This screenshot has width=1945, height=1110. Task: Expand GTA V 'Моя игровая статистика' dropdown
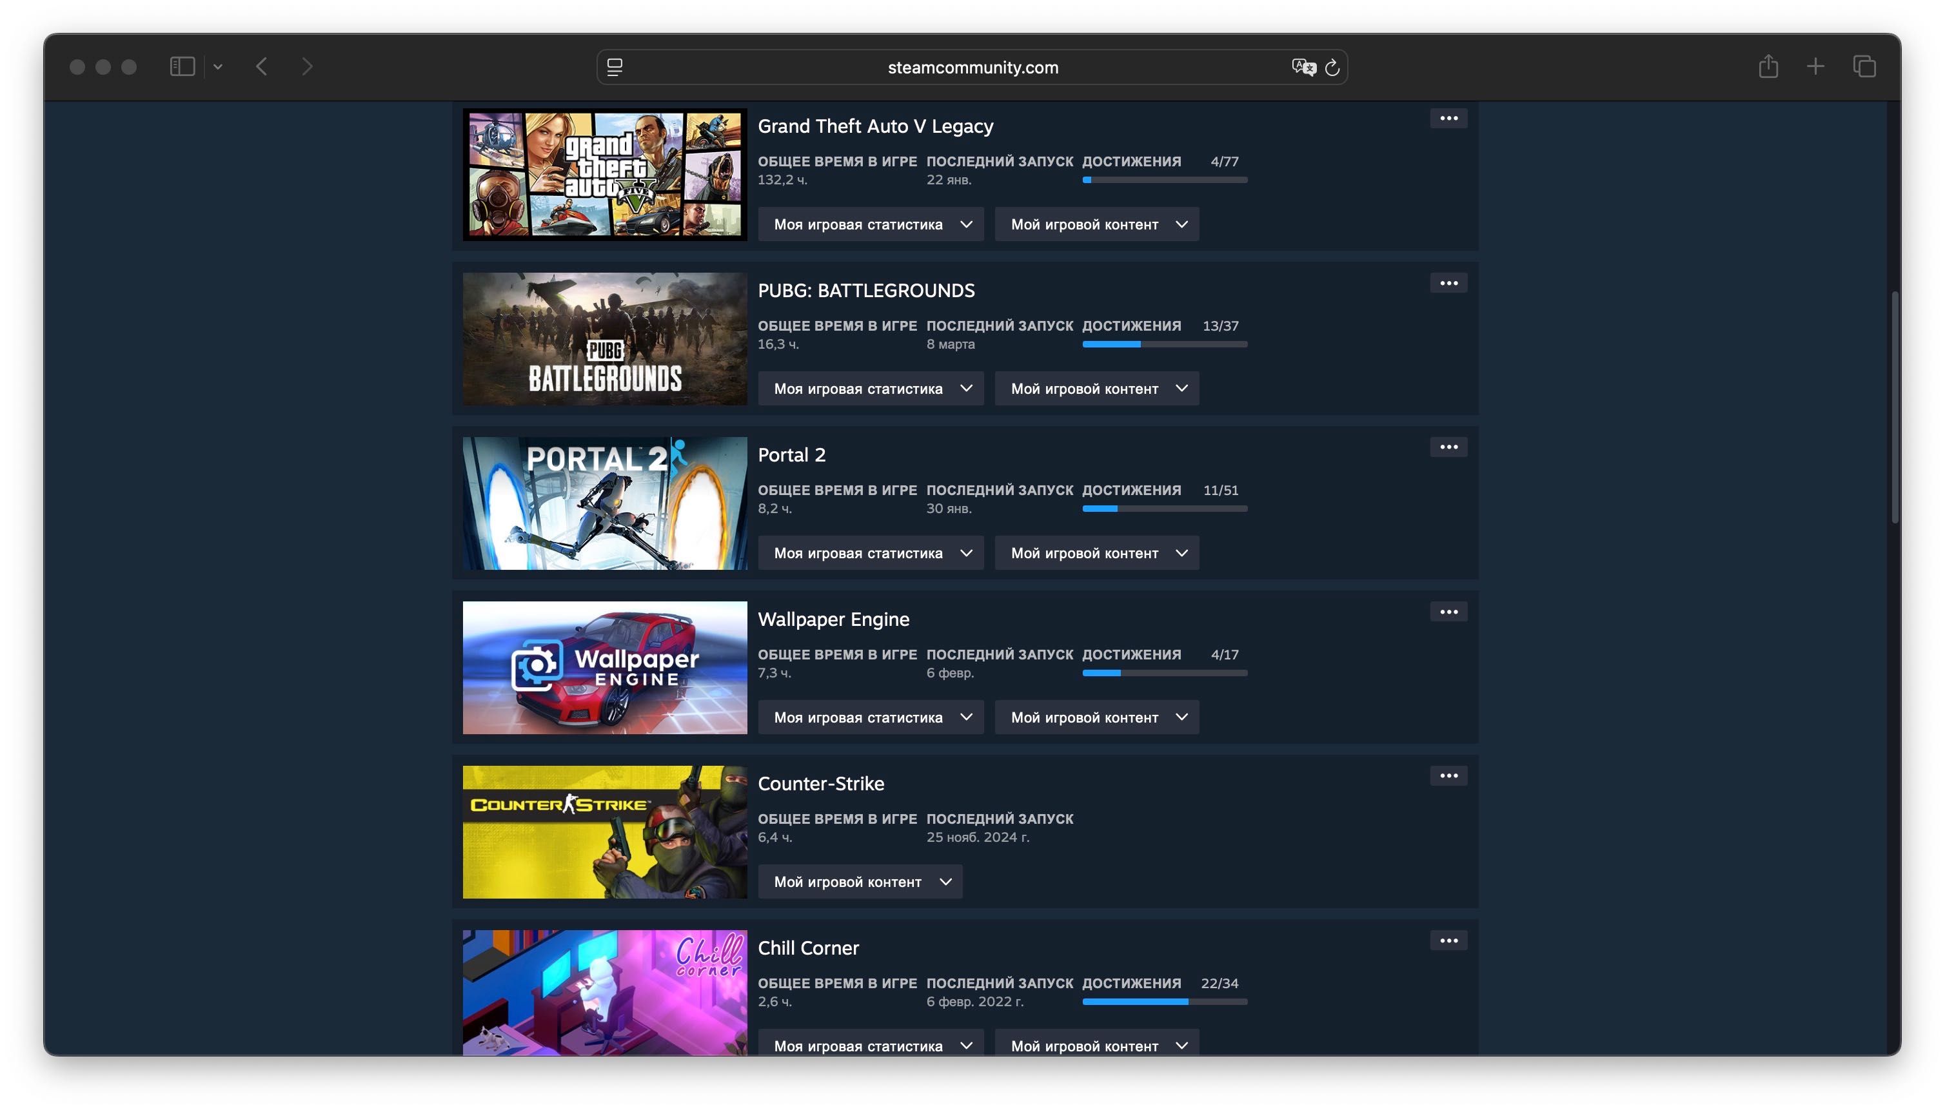[x=871, y=224]
